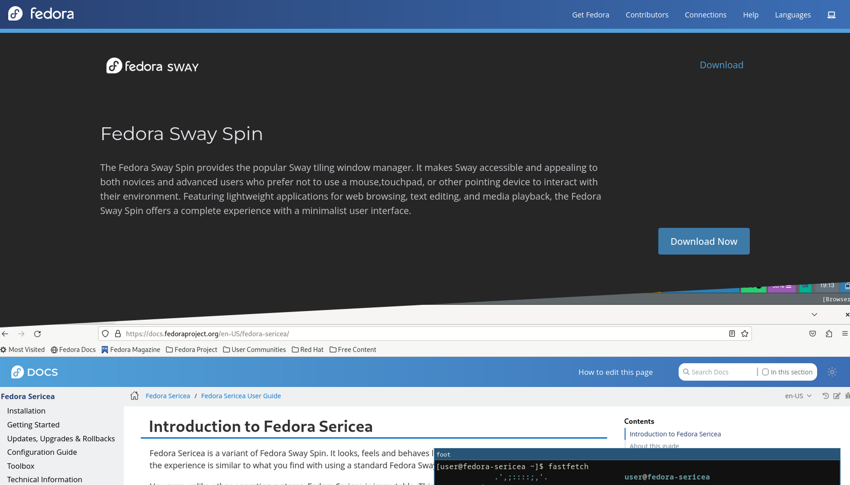Open the Red Hat bookmark folder

click(x=307, y=350)
